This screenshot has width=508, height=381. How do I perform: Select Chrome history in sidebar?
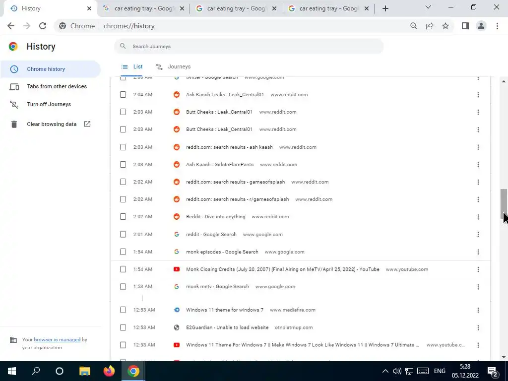pyautogui.click(x=50, y=69)
